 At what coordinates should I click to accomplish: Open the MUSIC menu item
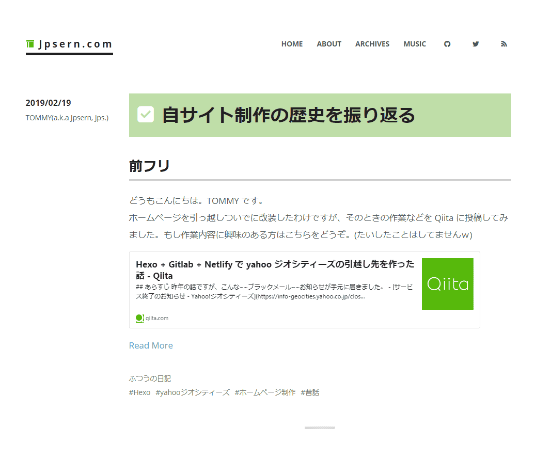pos(415,44)
